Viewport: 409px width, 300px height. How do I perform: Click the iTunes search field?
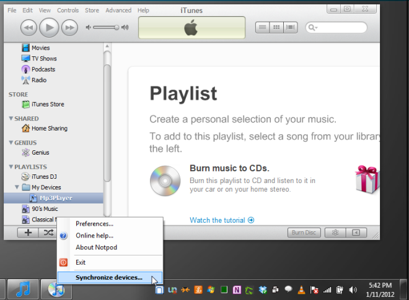click(336, 27)
